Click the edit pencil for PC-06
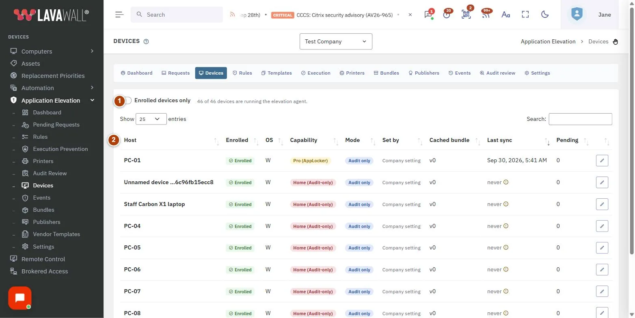635x318 pixels. pyautogui.click(x=602, y=270)
